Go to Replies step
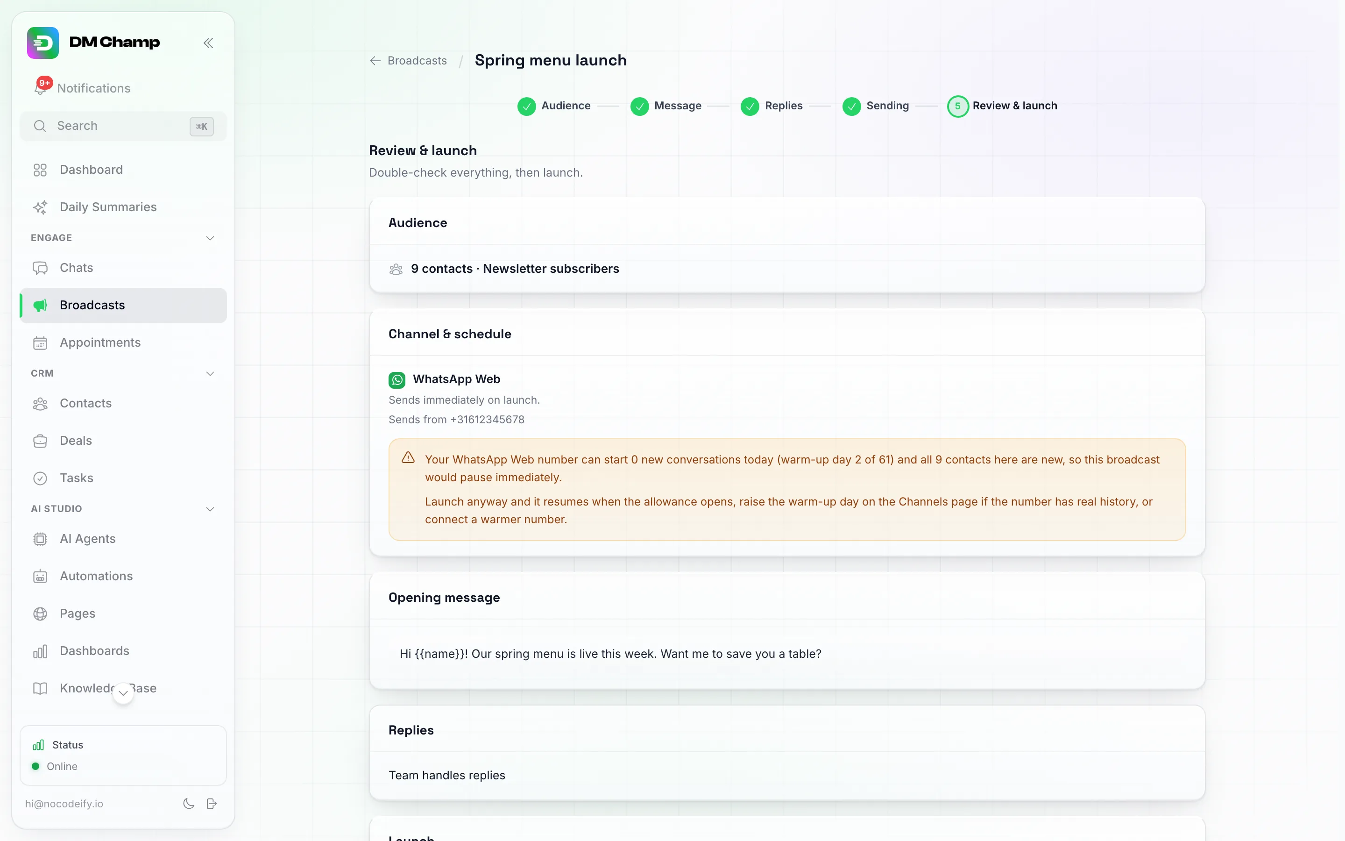 coord(772,106)
